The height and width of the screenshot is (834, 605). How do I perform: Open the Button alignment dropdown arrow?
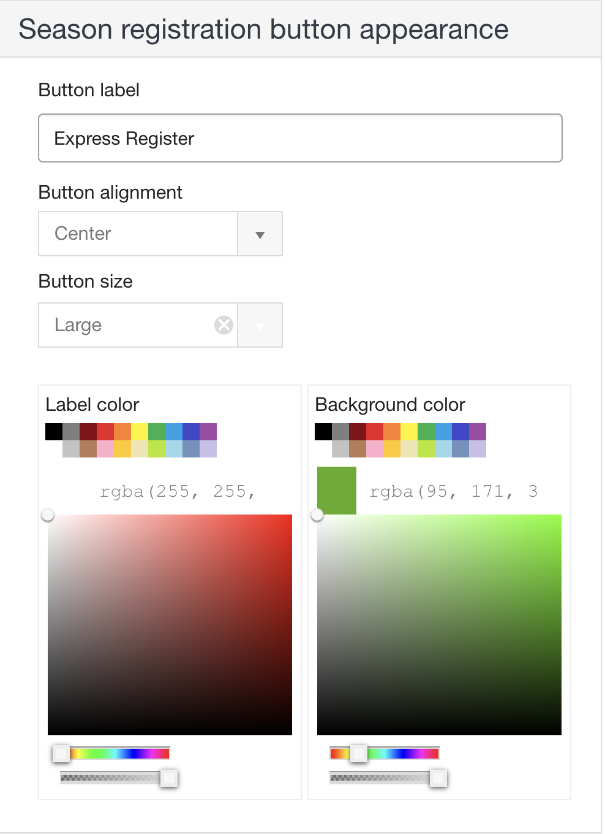pos(260,234)
